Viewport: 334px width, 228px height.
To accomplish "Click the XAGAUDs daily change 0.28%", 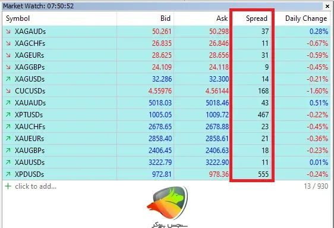I will click(x=319, y=32).
